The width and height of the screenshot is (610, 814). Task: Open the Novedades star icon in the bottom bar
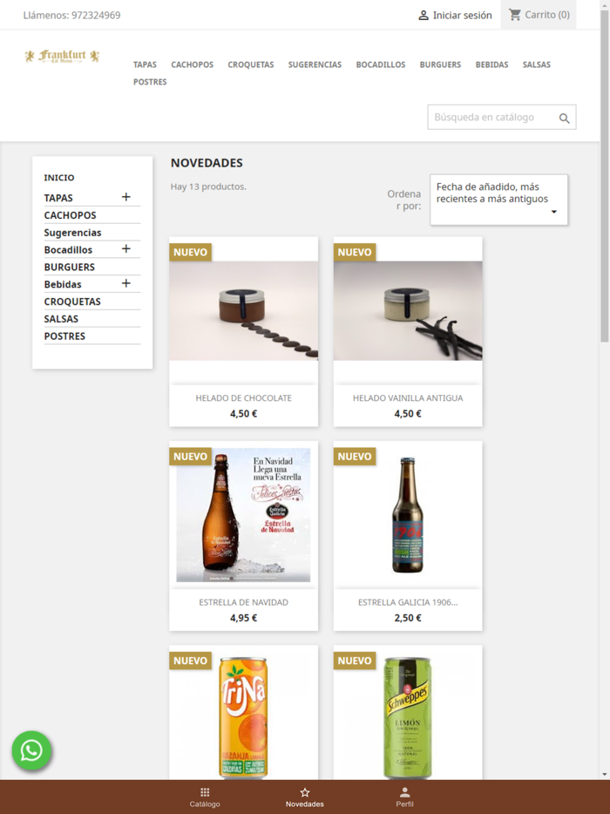click(x=305, y=792)
